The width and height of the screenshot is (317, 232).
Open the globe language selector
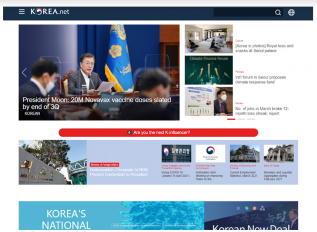tap(291, 13)
